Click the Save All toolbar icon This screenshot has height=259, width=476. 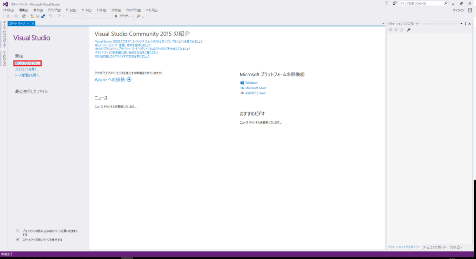tap(43, 16)
